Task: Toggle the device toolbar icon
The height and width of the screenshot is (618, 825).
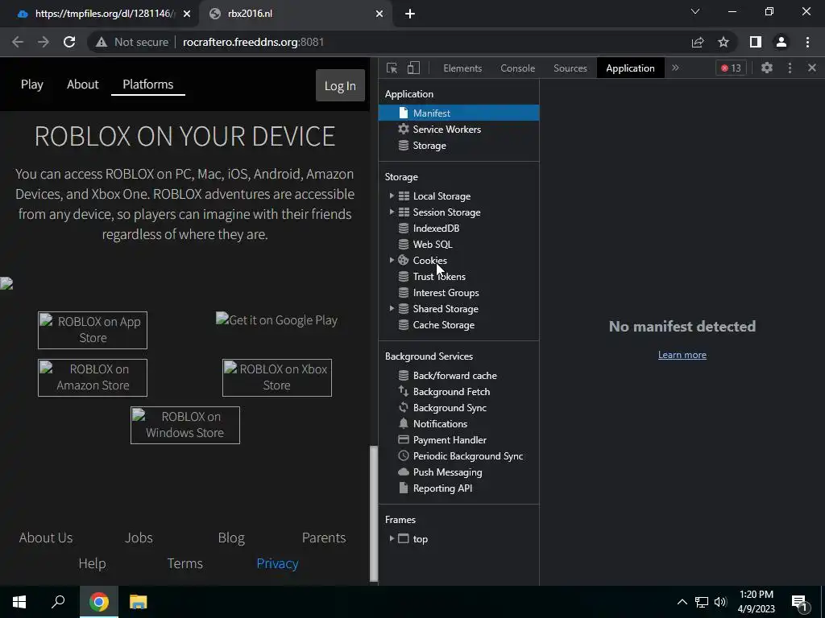Action: (413, 68)
